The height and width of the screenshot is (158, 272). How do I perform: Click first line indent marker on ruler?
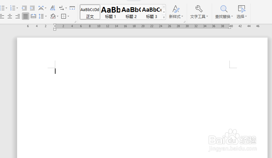point(55,25)
